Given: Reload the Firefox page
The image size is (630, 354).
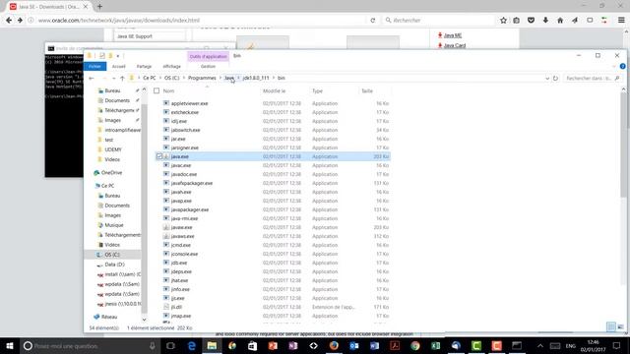Looking at the screenshot, I should click(x=373, y=20).
